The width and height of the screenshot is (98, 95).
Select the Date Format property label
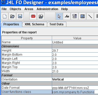(27, 88)
